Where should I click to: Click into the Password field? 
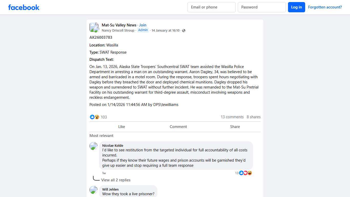(262, 7)
